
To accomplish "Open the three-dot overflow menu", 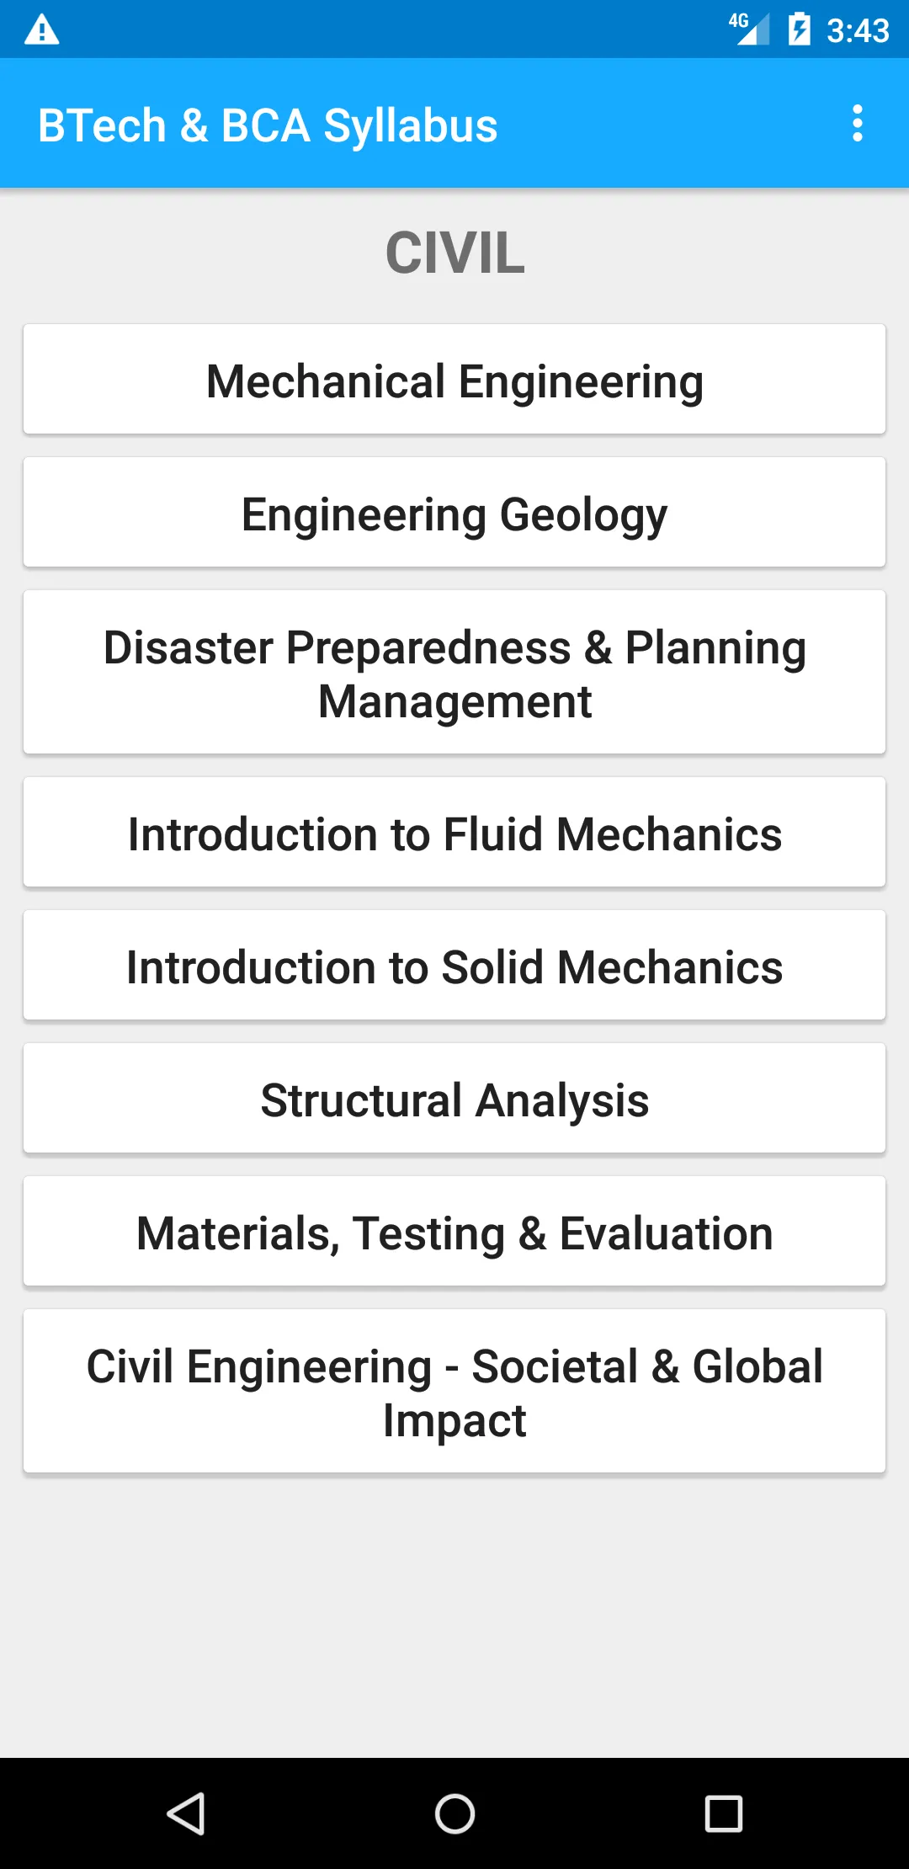I will pos(857,124).
